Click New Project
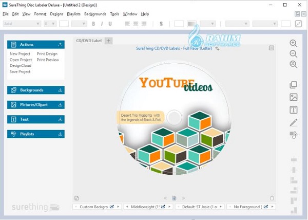 tap(20, 53)
